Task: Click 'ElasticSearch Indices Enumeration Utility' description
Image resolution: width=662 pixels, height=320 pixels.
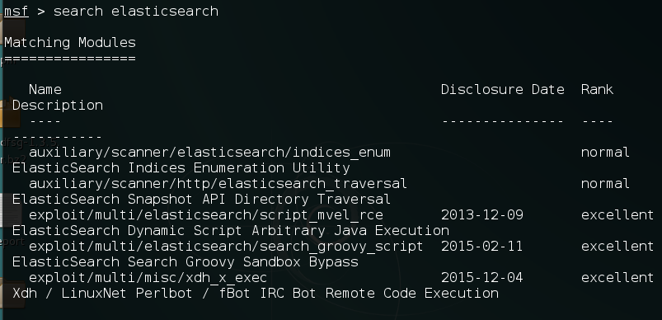Action: click(181, 168)
